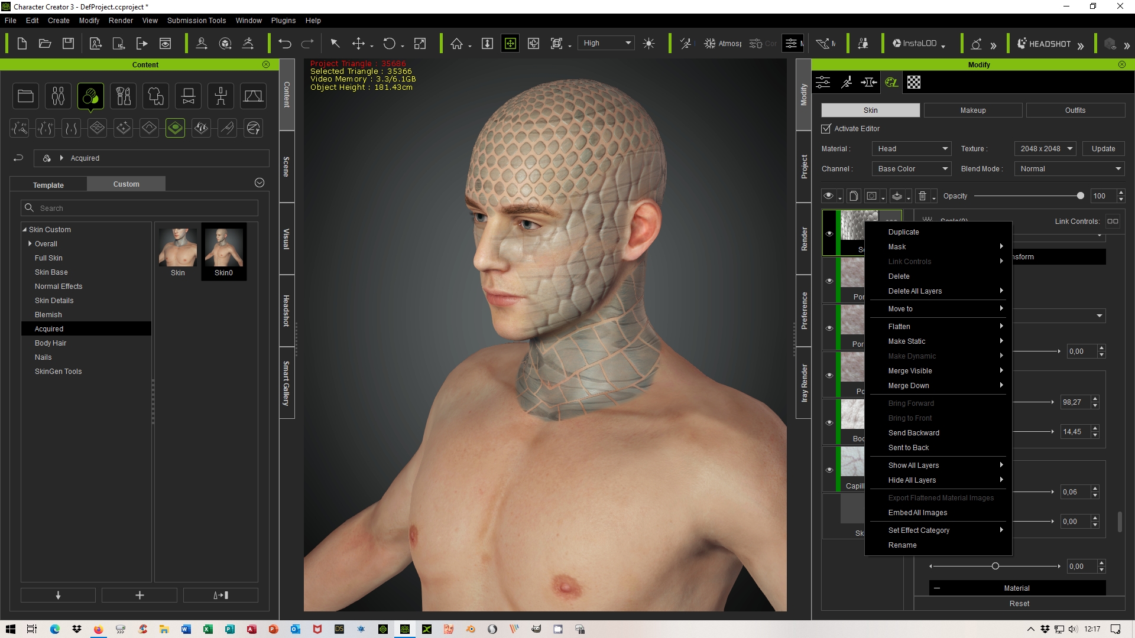The image size is (1135, 638).
Task: Click the Open Project folder icon
Action: pyautogui.click(x=45, y=44)
